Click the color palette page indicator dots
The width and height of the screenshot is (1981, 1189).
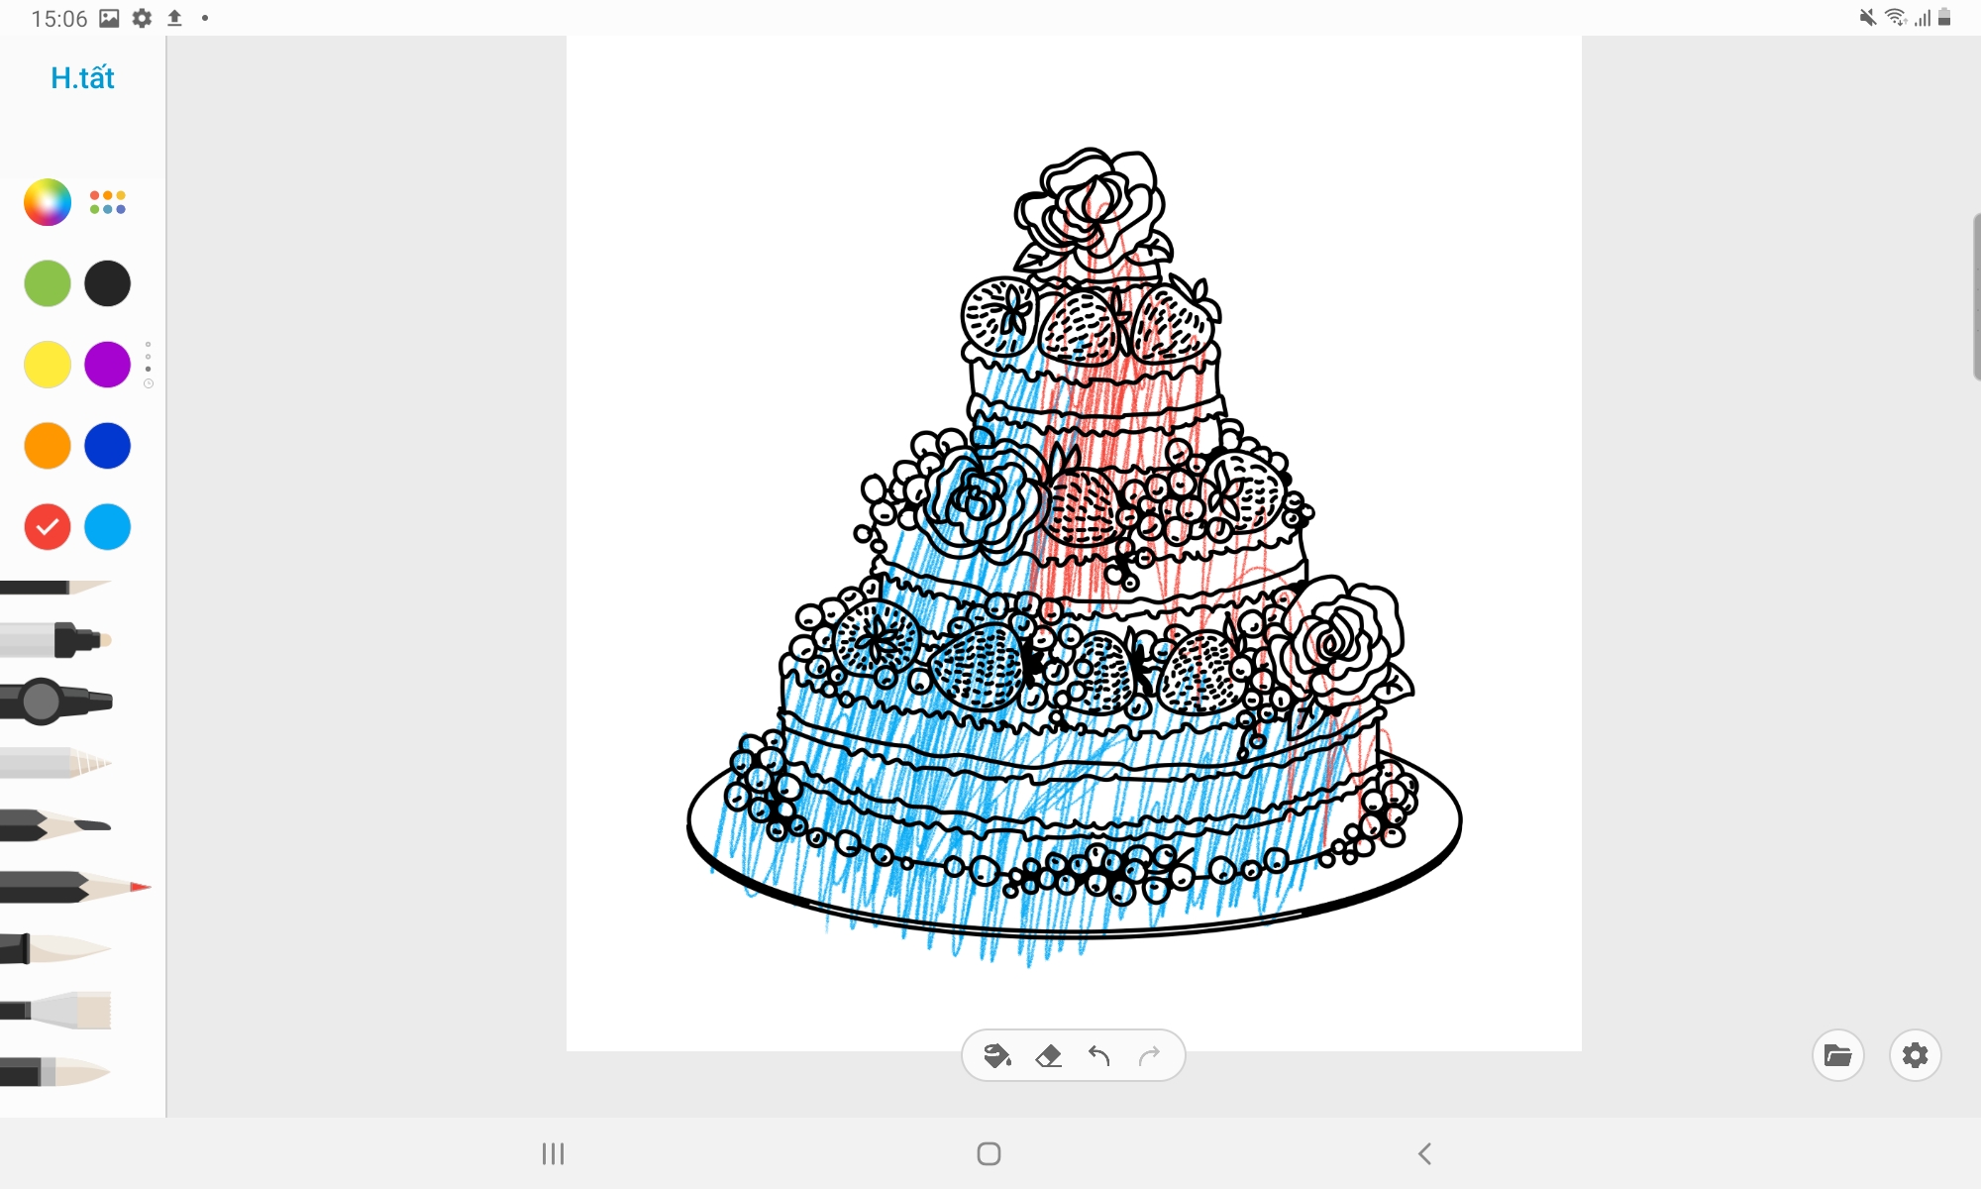point(149,365)
